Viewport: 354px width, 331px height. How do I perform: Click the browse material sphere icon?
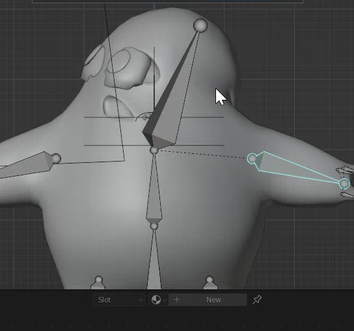pyautogui.click(x=156, y=300)
